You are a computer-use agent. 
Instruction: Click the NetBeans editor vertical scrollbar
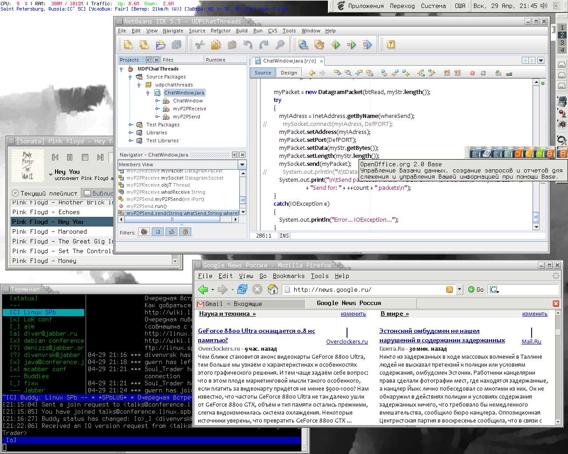(536, 154)
